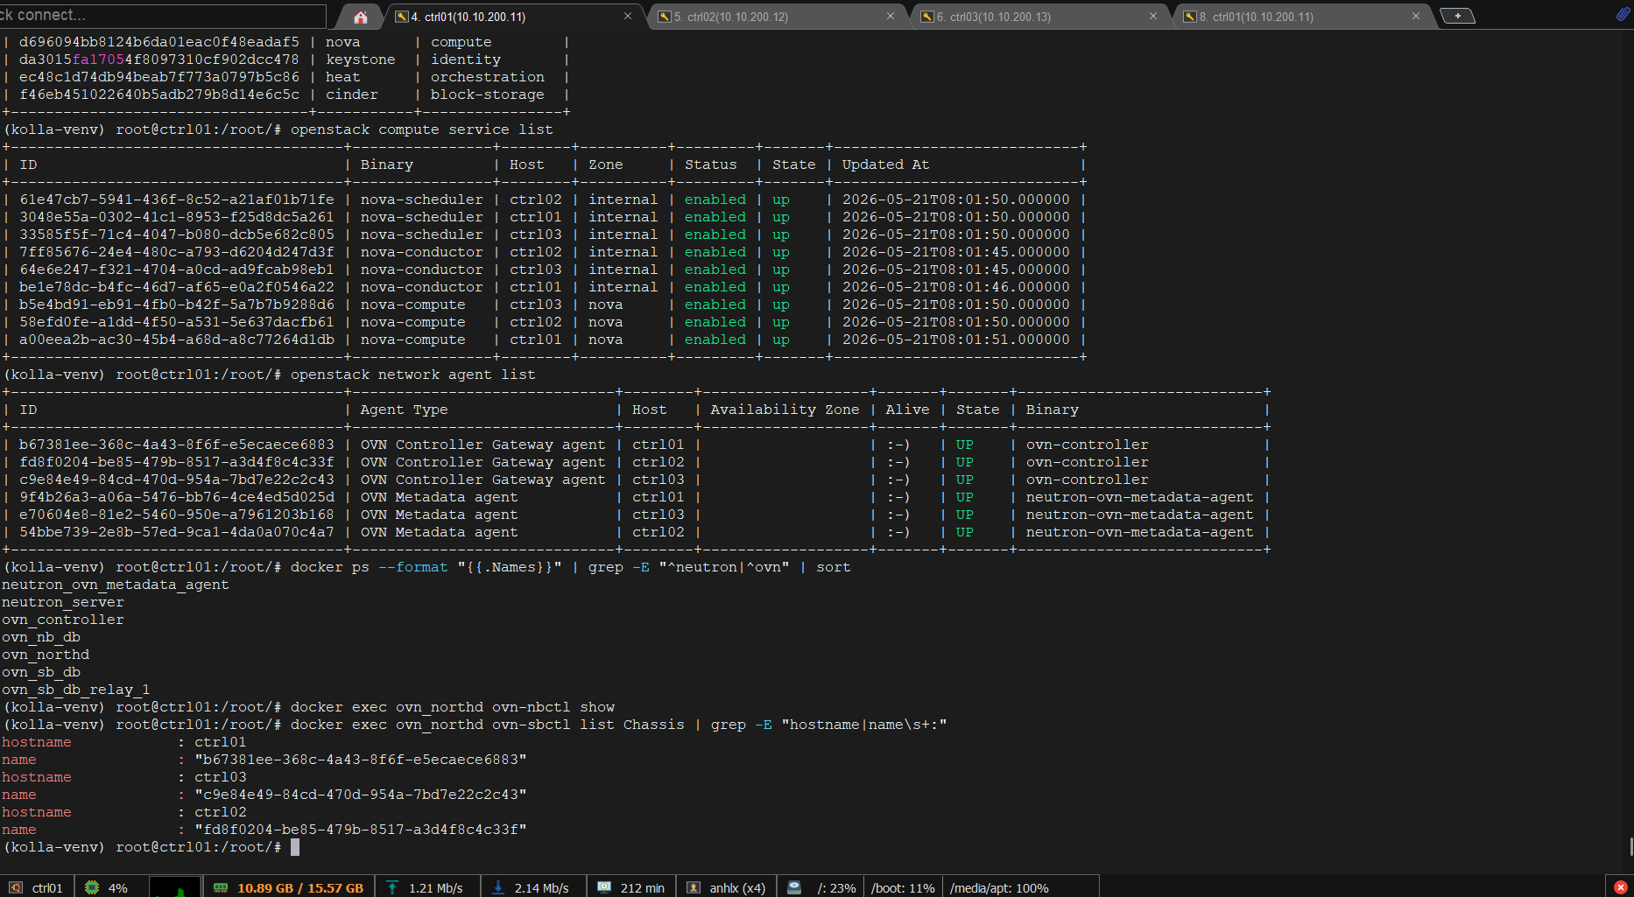Viewport: 1634px width, 897px height.
Task: Click 'neutron_server' container name
Action: [63, 602]
